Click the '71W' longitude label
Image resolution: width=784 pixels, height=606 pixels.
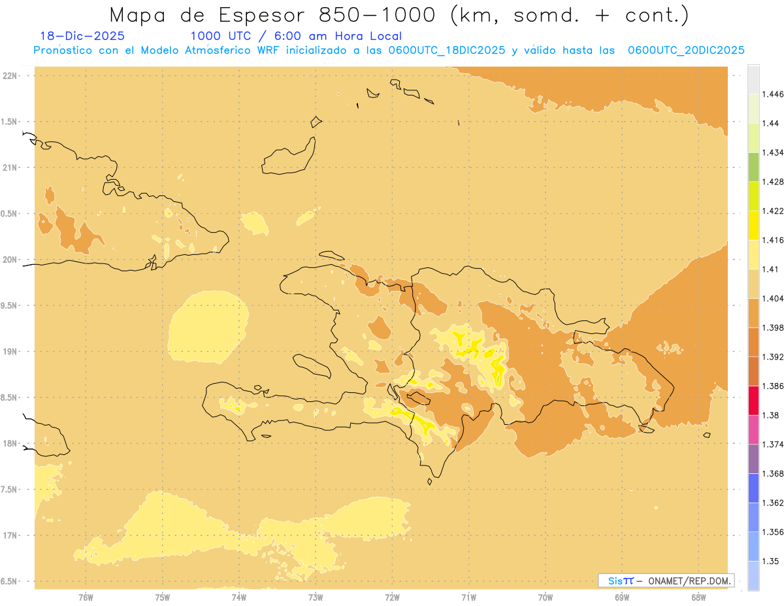(x=468, y=598)
